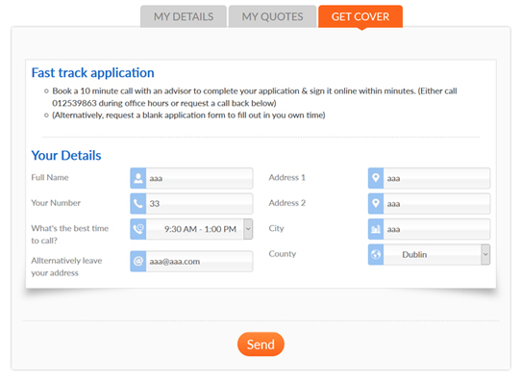Viewport: 521px width, 383px height.
Task: Click the person icon beside Full Name
Action: click(x=138, y=178)
